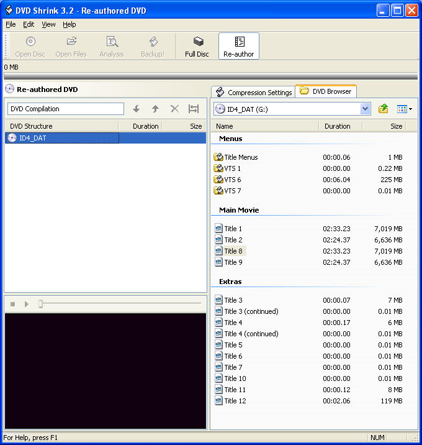422x445 pixels.
Task: Select Title 8 icon in Main Movie
Action: tap(218, 250)
